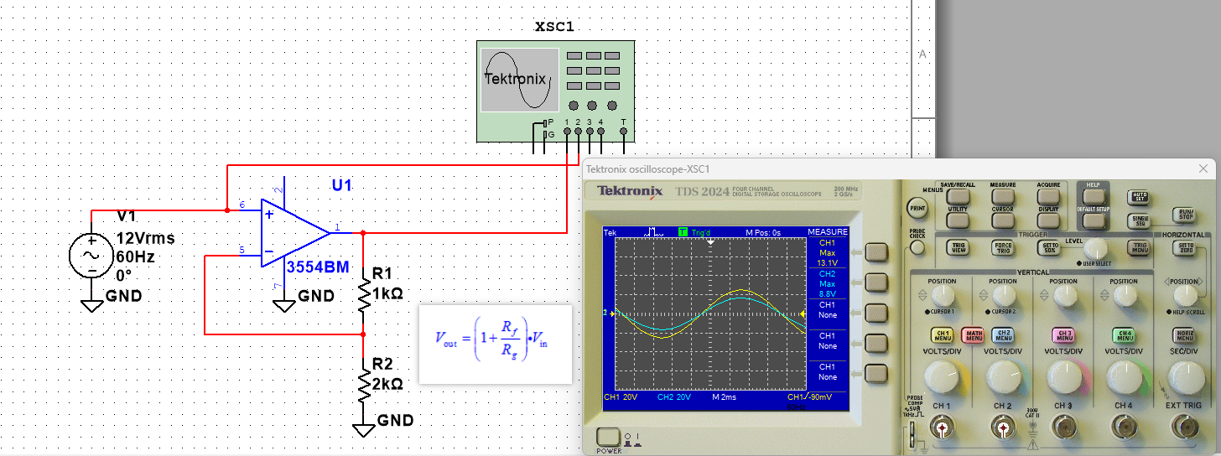Toggle the blue CH 2 MENU button
This screenshot has width=1221, height=456.
coord(1003,335)
